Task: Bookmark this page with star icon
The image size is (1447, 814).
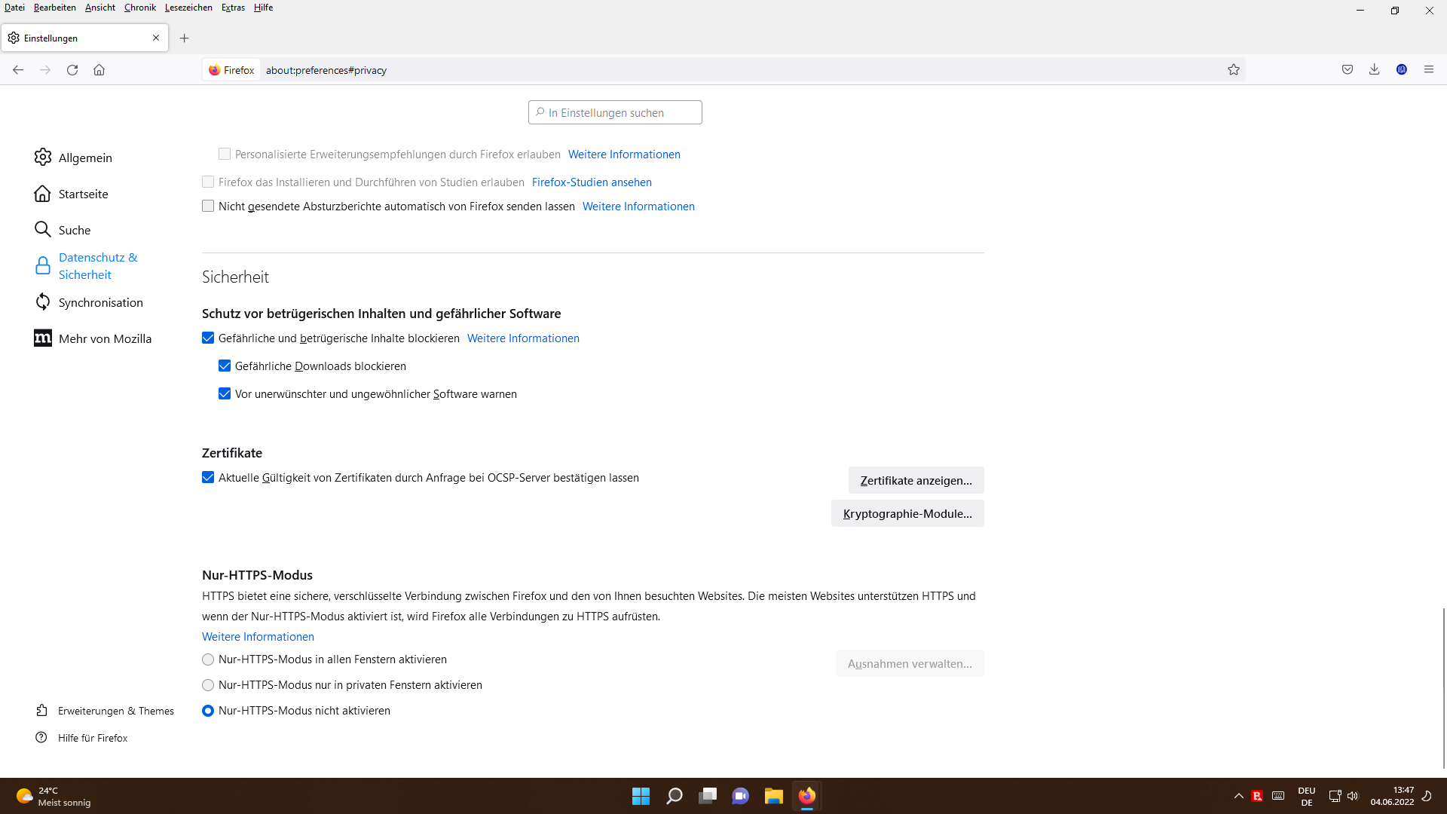Action: 1234,69
